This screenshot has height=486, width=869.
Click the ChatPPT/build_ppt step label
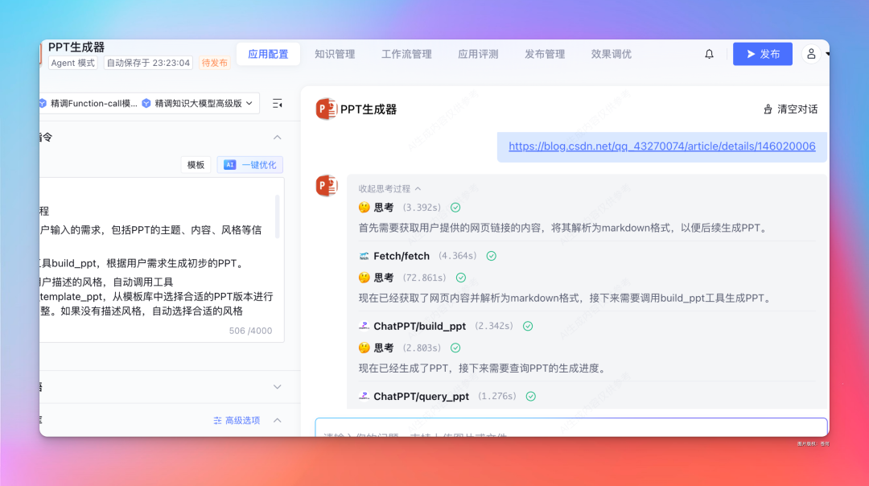[419, 326]
